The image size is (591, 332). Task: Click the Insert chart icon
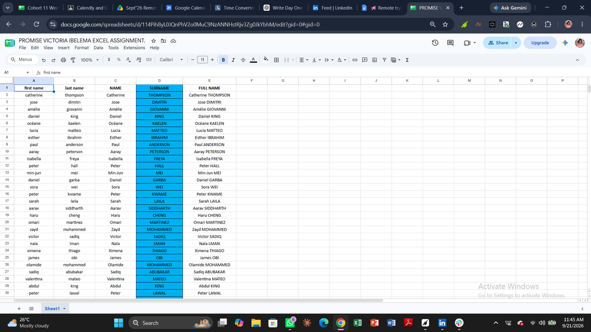click(x=374, y=60)
